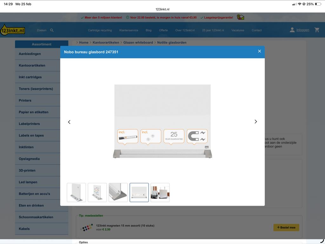Open Opslagmedia category

coord(38,159)
